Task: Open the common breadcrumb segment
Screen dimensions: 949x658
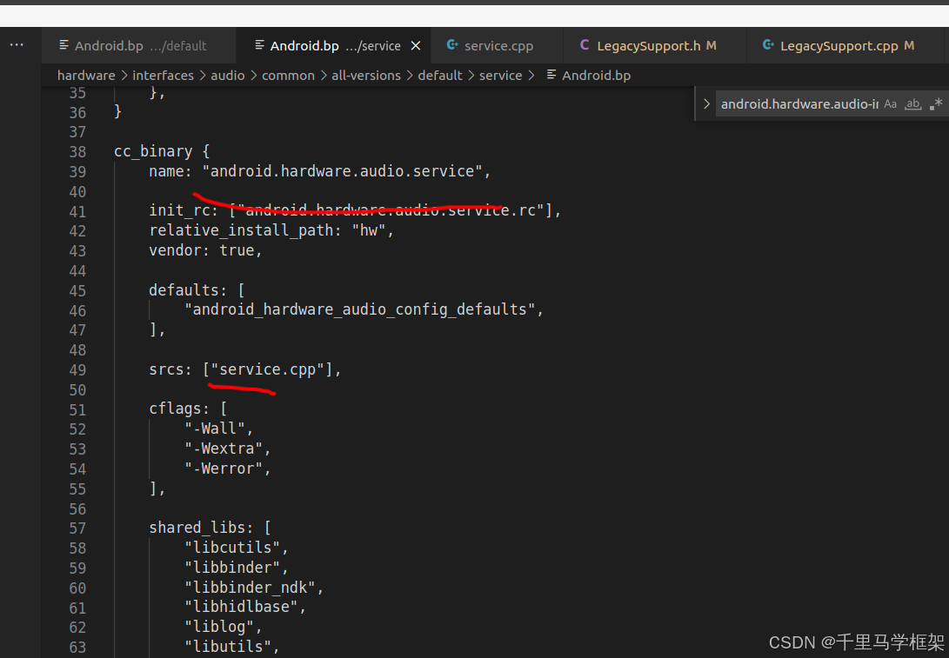Action: click(x=288, y=76)
